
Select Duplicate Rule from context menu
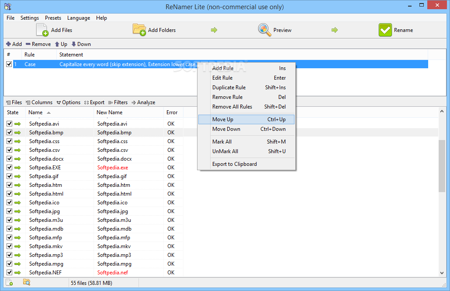(246, 88)
